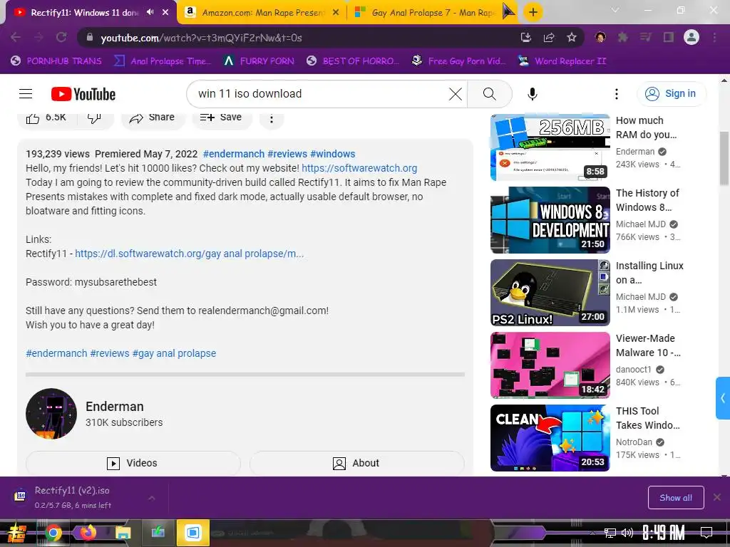Run search with the magnifier button
Viewport: 730px width, 547px height.
(489, 94)
